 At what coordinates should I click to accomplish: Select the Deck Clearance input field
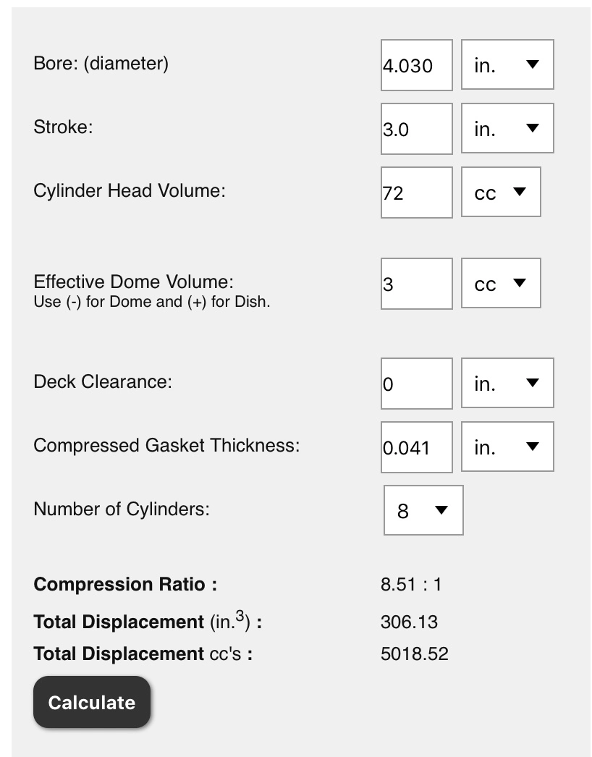click(417, 384)
